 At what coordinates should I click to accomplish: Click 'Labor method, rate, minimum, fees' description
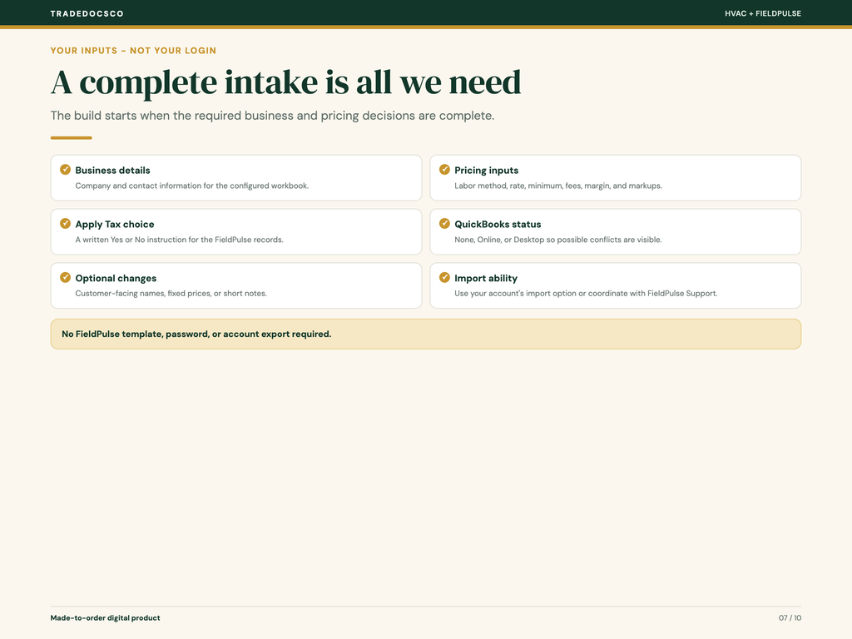click(558, 186)
